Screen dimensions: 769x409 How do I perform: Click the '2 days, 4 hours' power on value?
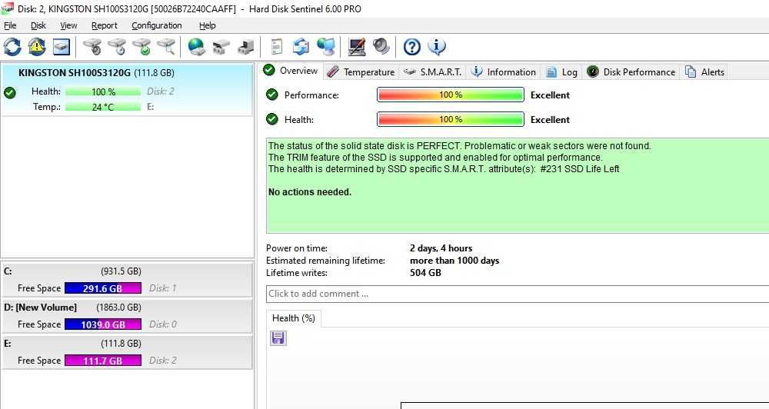(x=441, y=248)
